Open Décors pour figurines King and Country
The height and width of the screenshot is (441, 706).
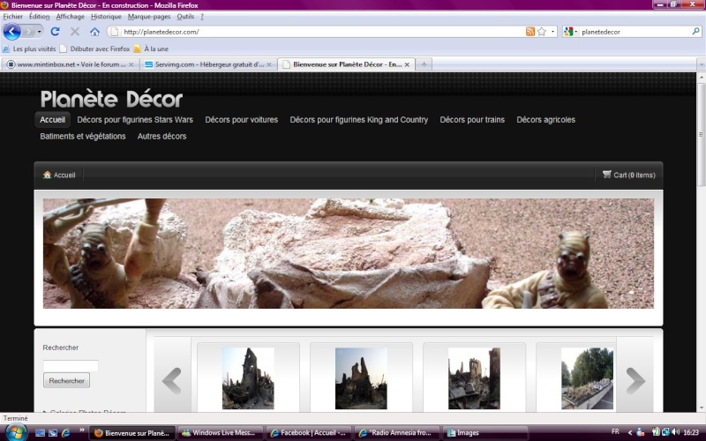click(x=359, y=120)
